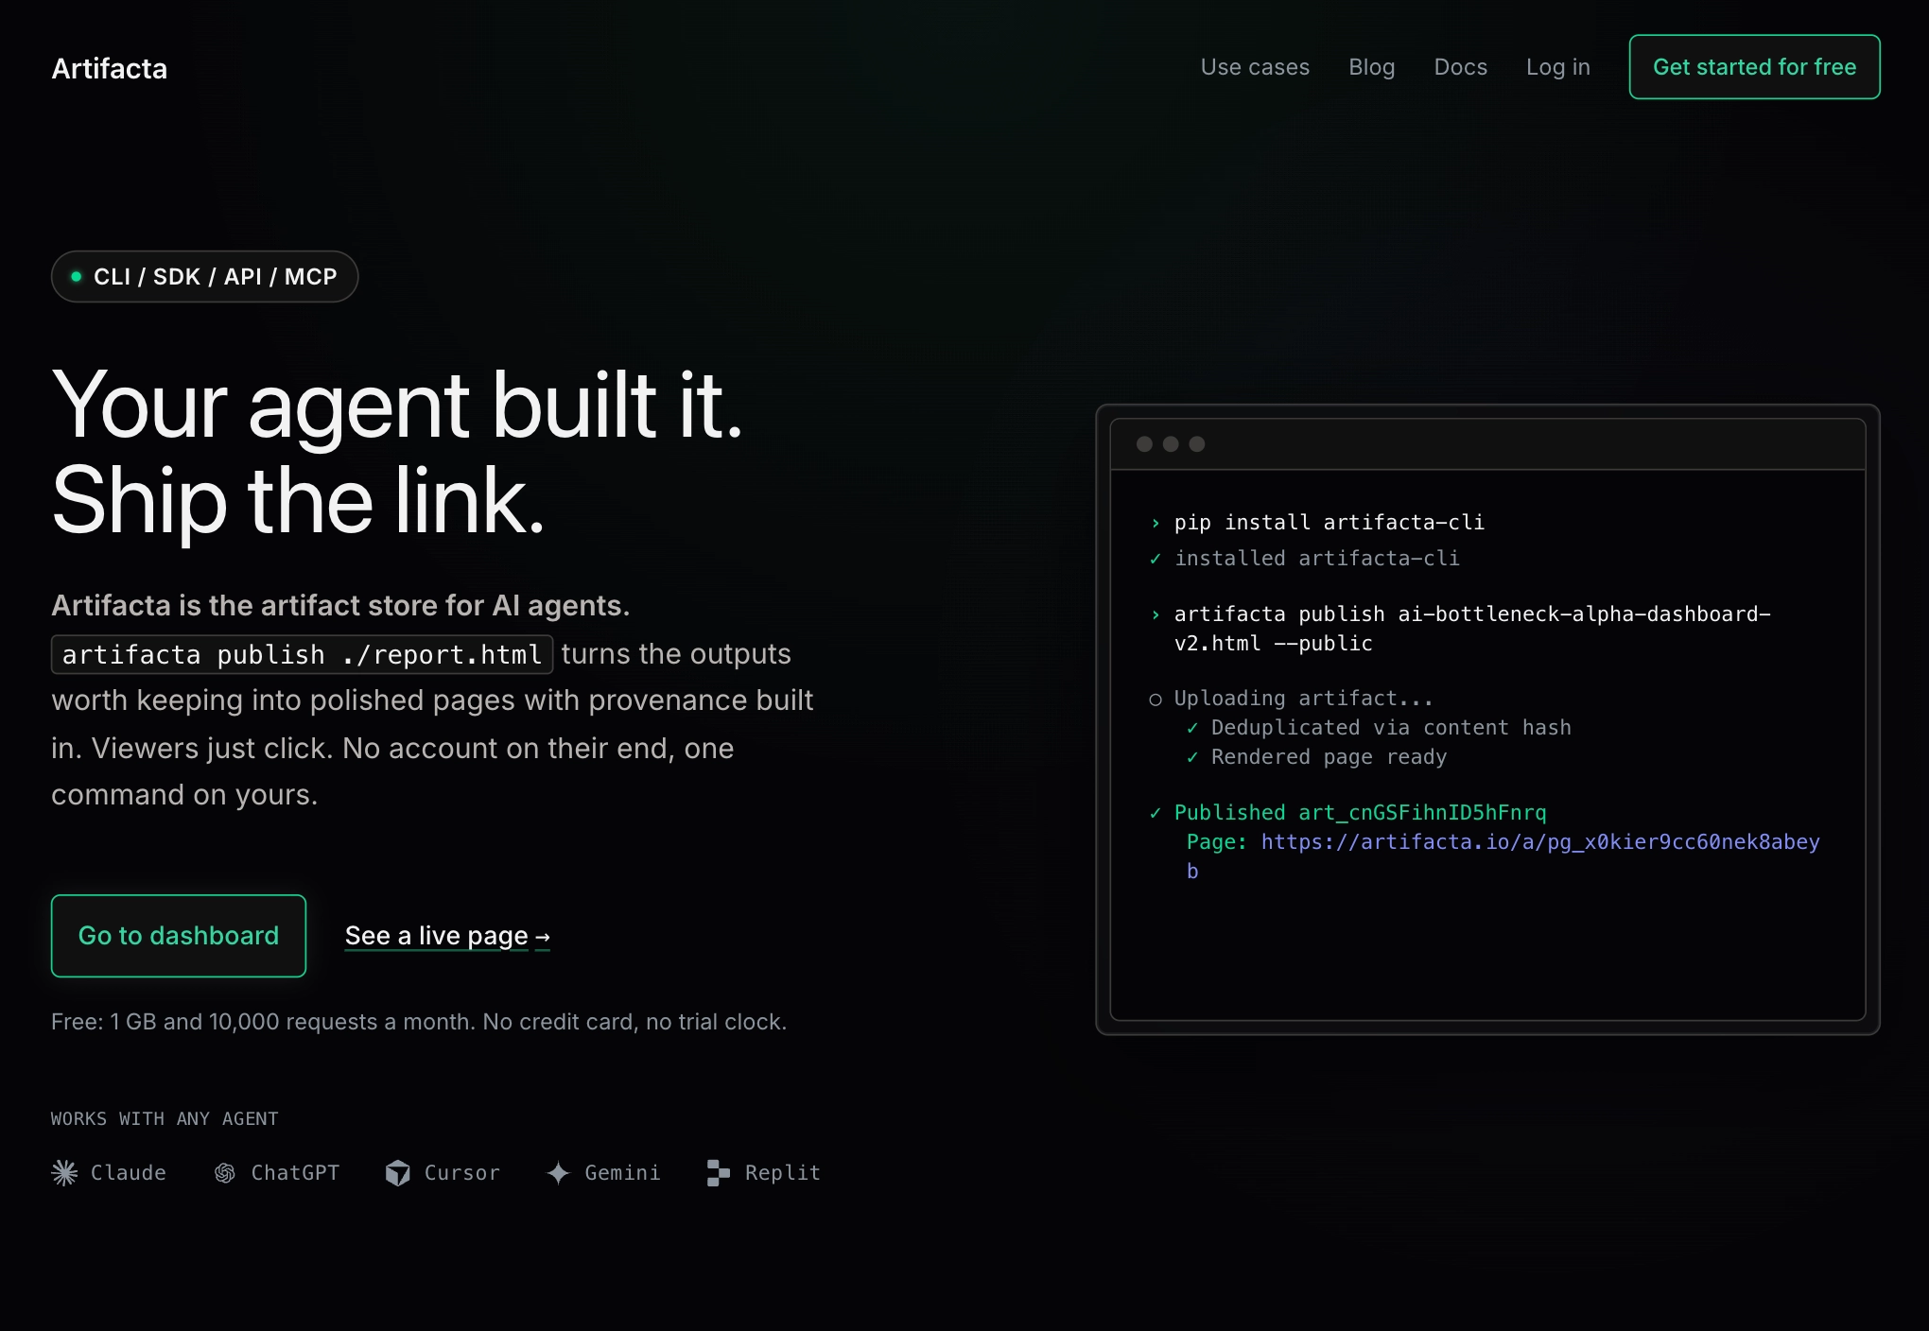Click 'Published art_cnGSFihnID5hFnrq' line
This screenshot has height=1331, width=1929.
point(1361,812)
